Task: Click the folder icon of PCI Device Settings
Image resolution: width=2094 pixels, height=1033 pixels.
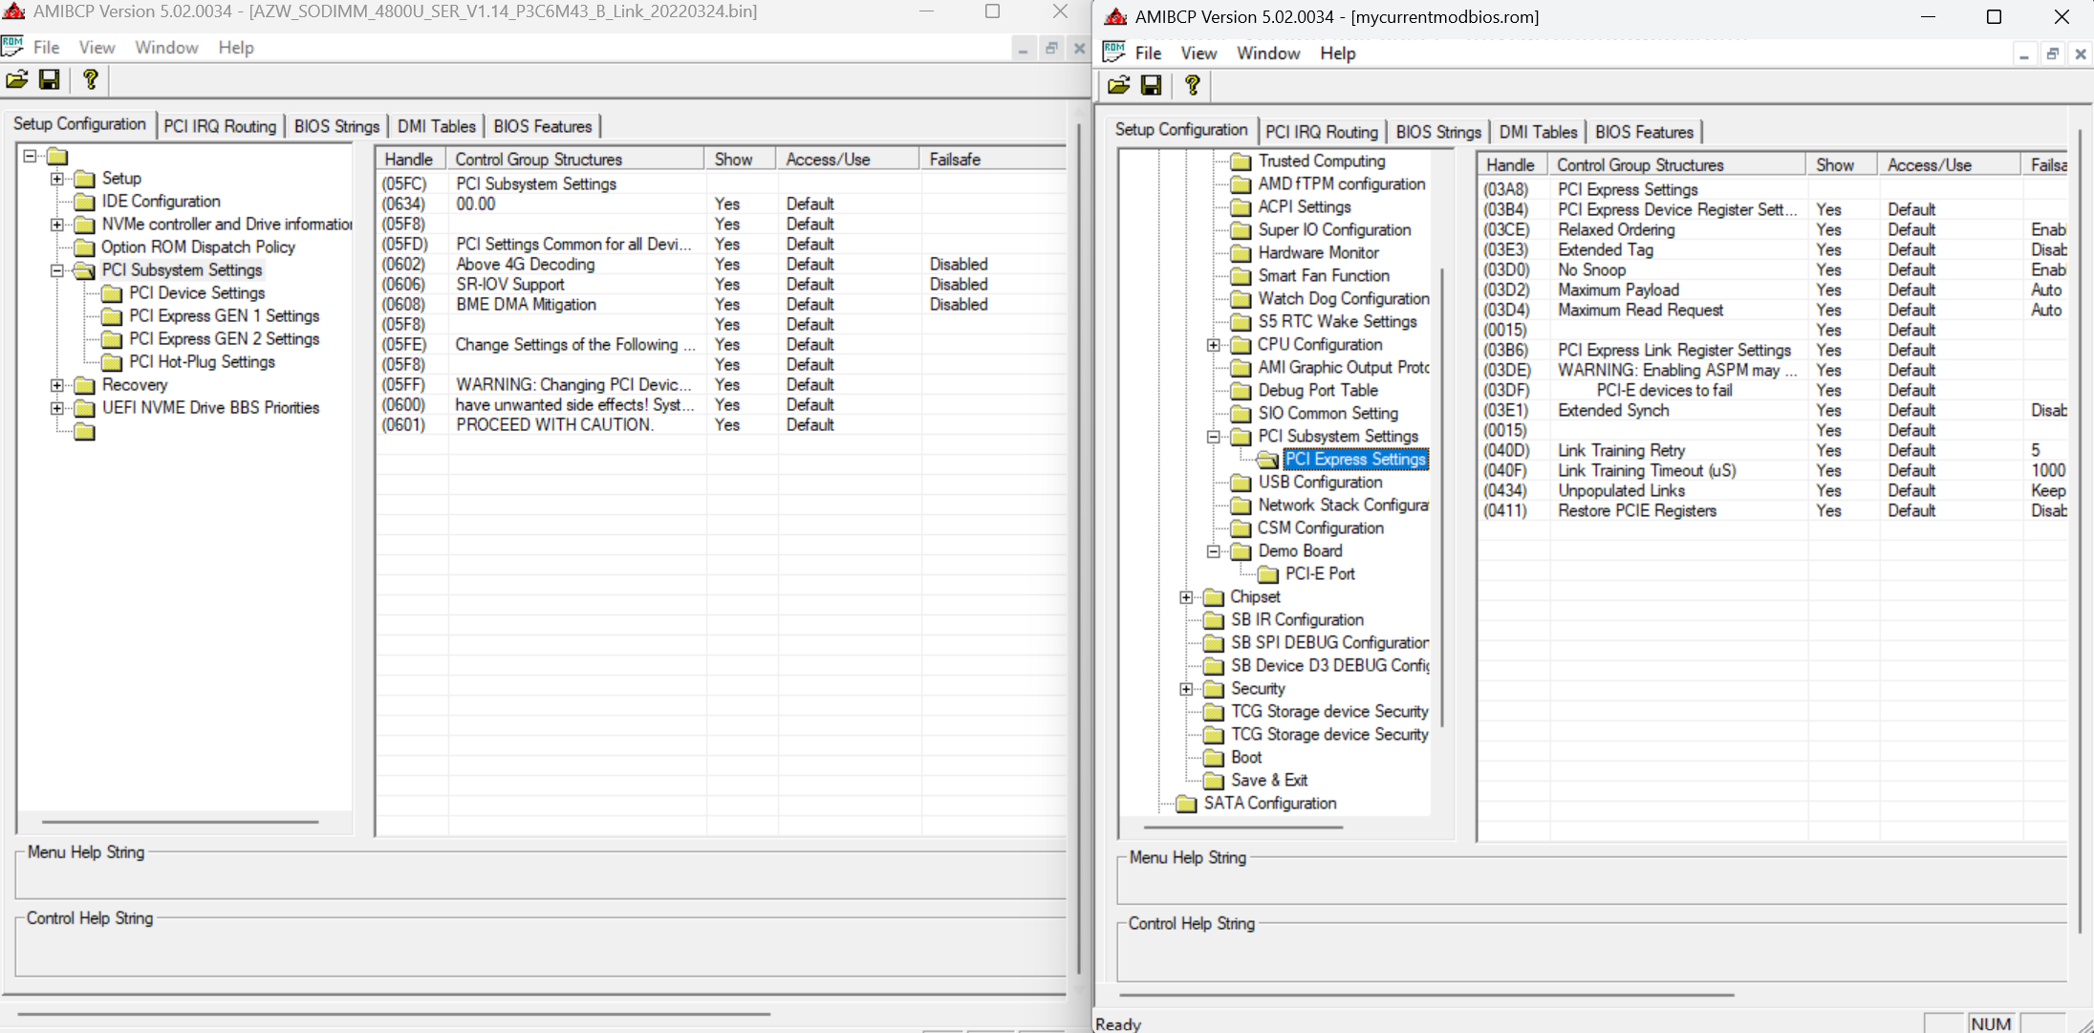Action: click(112, 293)
